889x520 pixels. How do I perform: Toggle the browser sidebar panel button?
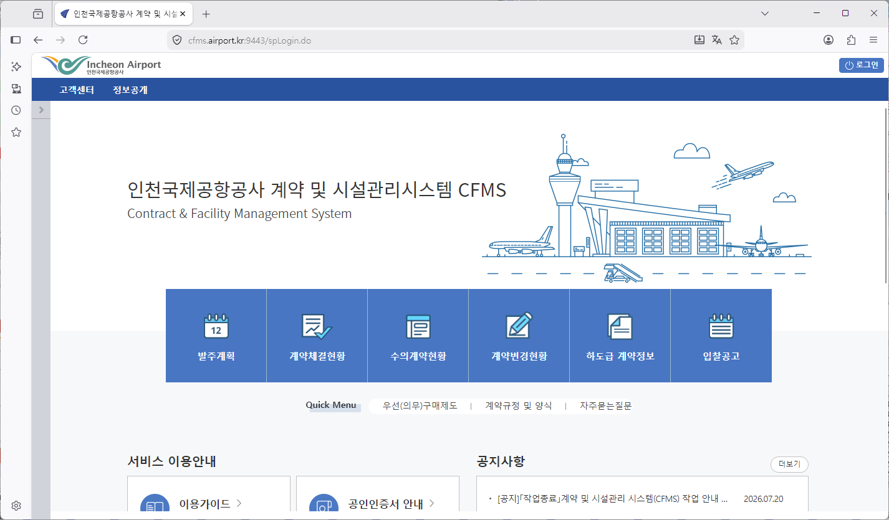(16, 40)
